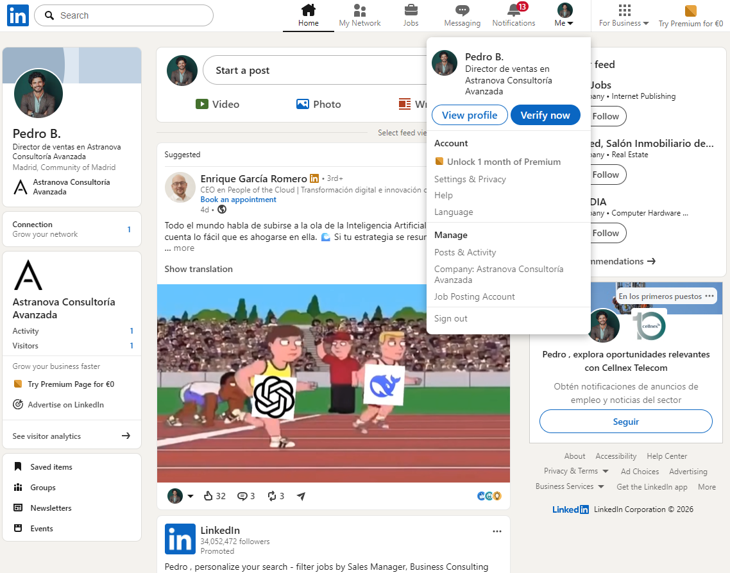This screenshot has width=730, height=573.
Task: Open the Home tab
Action: pyautogui.click(x=308, y=15)
